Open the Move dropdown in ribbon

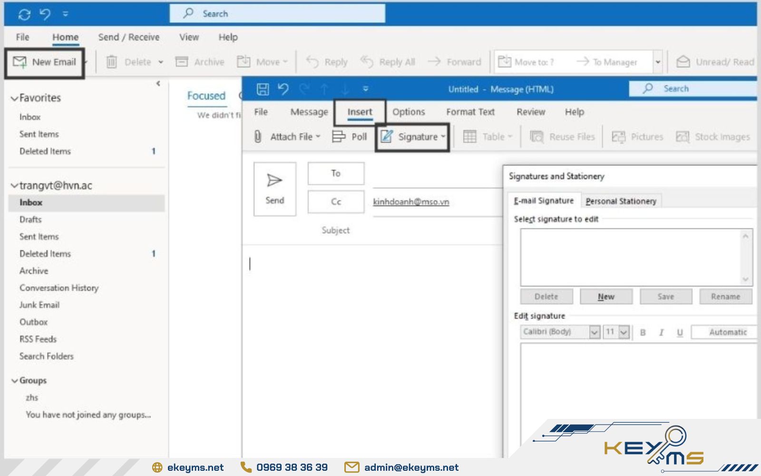tap(263, 62)
